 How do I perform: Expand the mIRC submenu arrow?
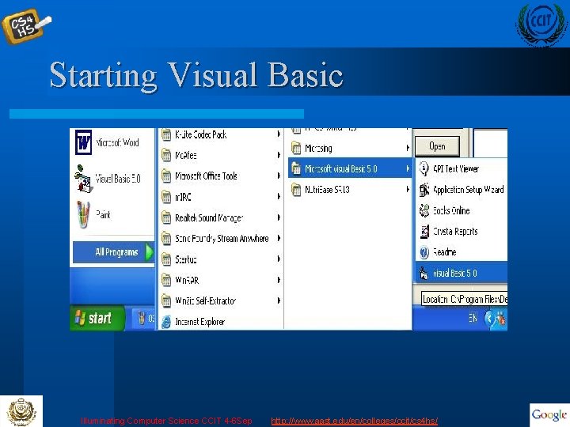coord(279,196)
